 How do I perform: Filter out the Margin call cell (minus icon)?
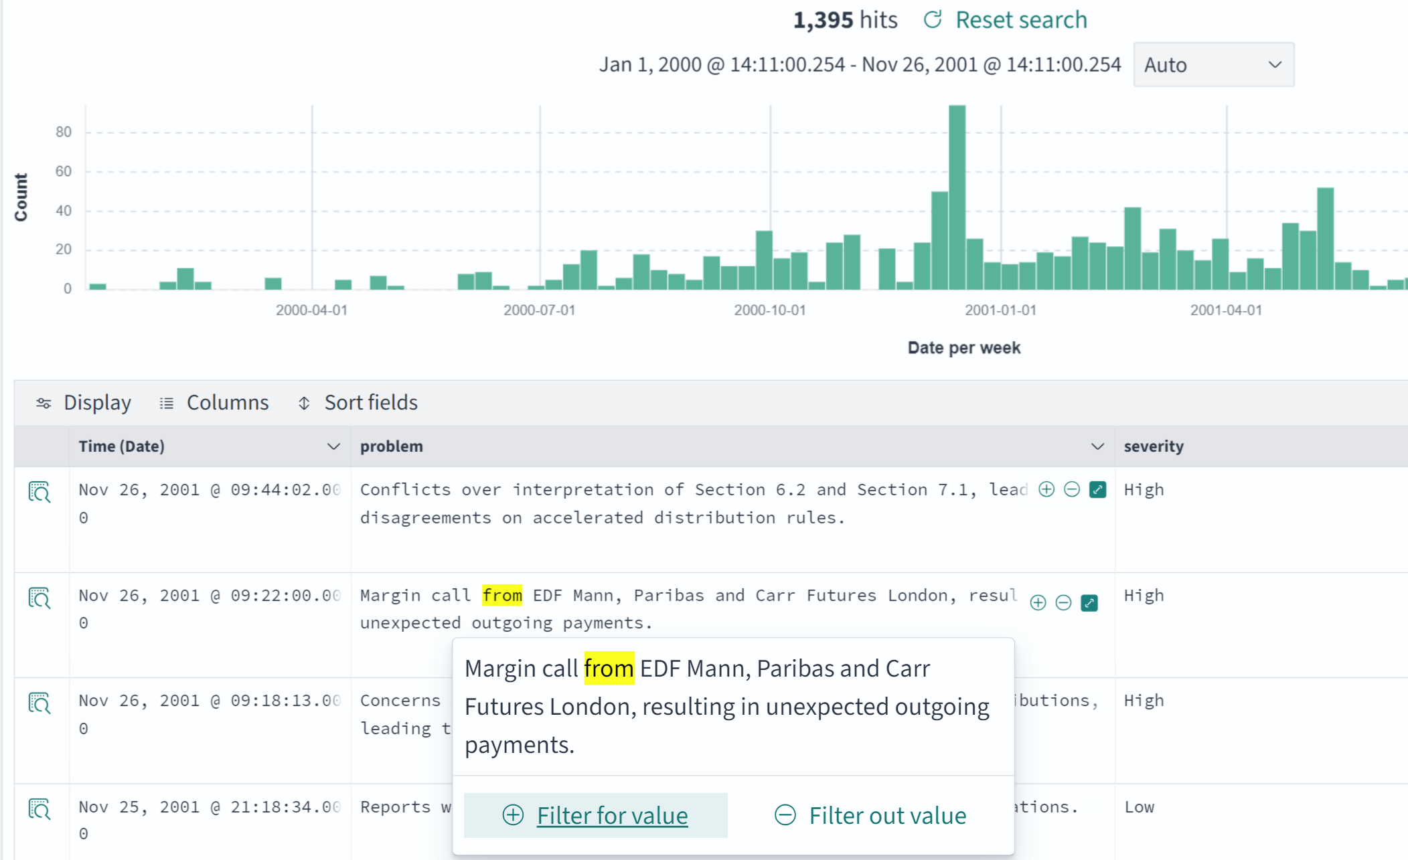1063,602
